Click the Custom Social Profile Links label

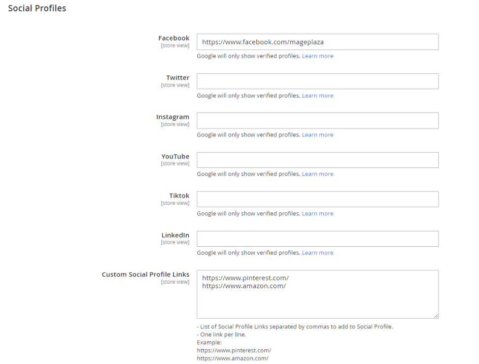tap(145, 274)
